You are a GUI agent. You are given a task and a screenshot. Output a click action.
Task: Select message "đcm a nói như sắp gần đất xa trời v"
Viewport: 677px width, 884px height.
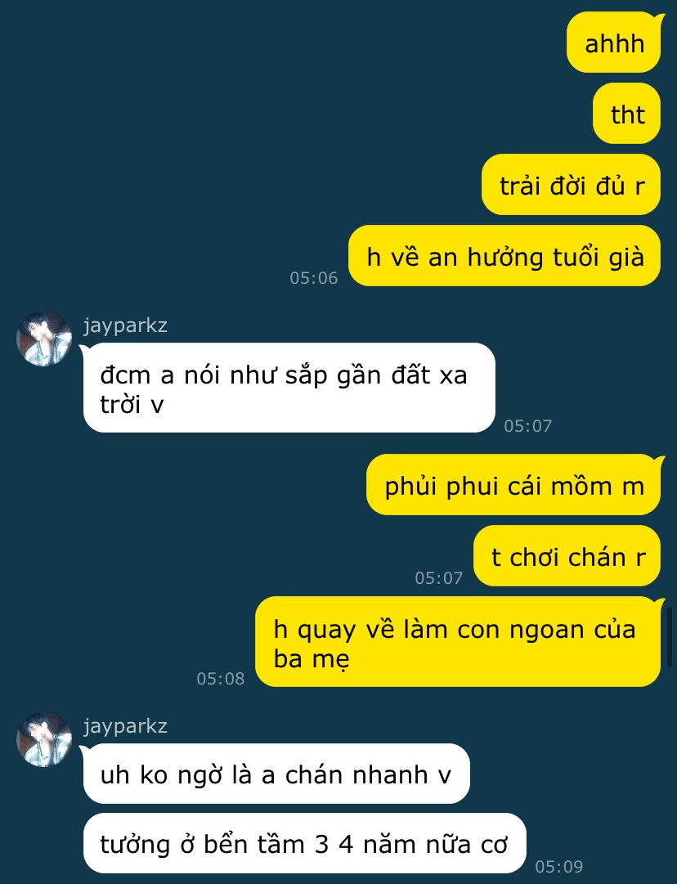(x=289, y=388)
